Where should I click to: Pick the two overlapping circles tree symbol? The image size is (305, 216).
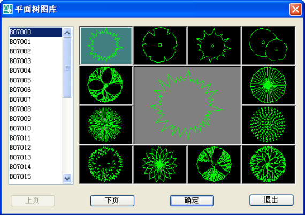pyautogui.click(x=269, y=45)
